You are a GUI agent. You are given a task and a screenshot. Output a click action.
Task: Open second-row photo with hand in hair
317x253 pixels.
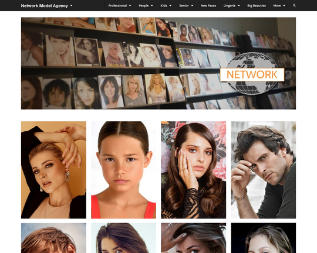194,238
